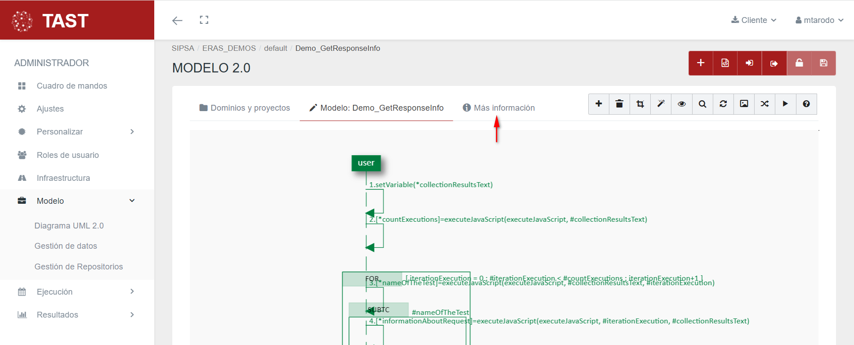
Task: Click the ERAS_DEMOS breadcrumb link
Action: point(229,48)
